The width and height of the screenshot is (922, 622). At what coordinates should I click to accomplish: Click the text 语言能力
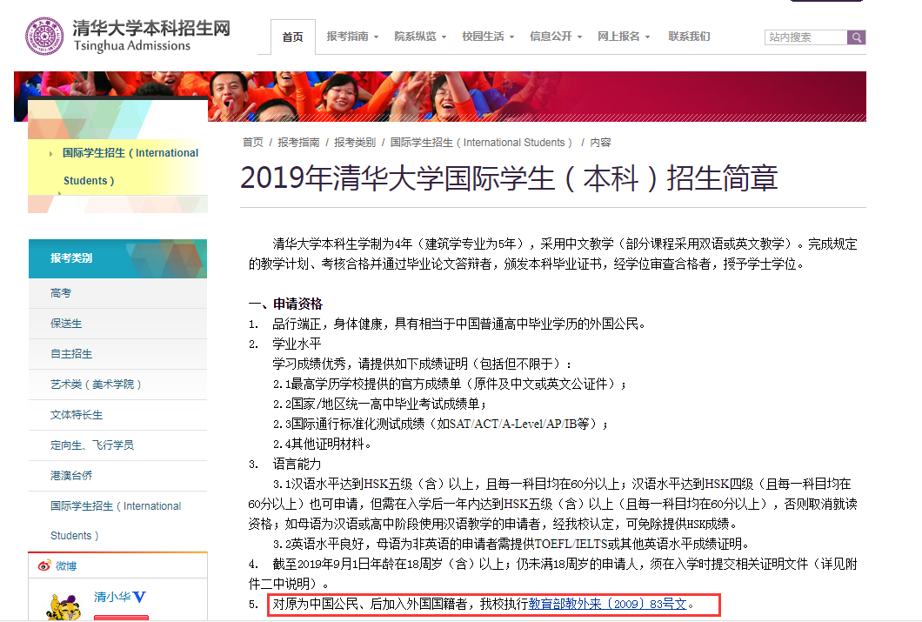(x=297, y=464)
